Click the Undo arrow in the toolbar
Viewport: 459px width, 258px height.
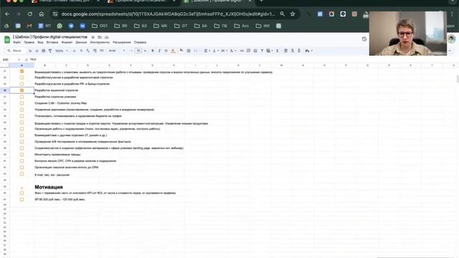pos(30,51)
